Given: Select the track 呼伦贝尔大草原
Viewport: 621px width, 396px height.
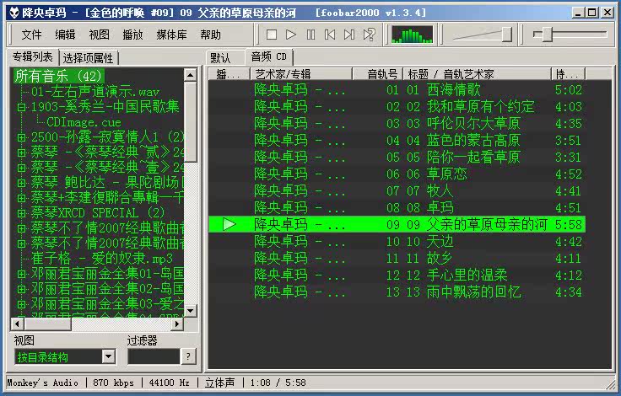Looking at the screenshot, I should pyautogui.click(x=397, y=123).
